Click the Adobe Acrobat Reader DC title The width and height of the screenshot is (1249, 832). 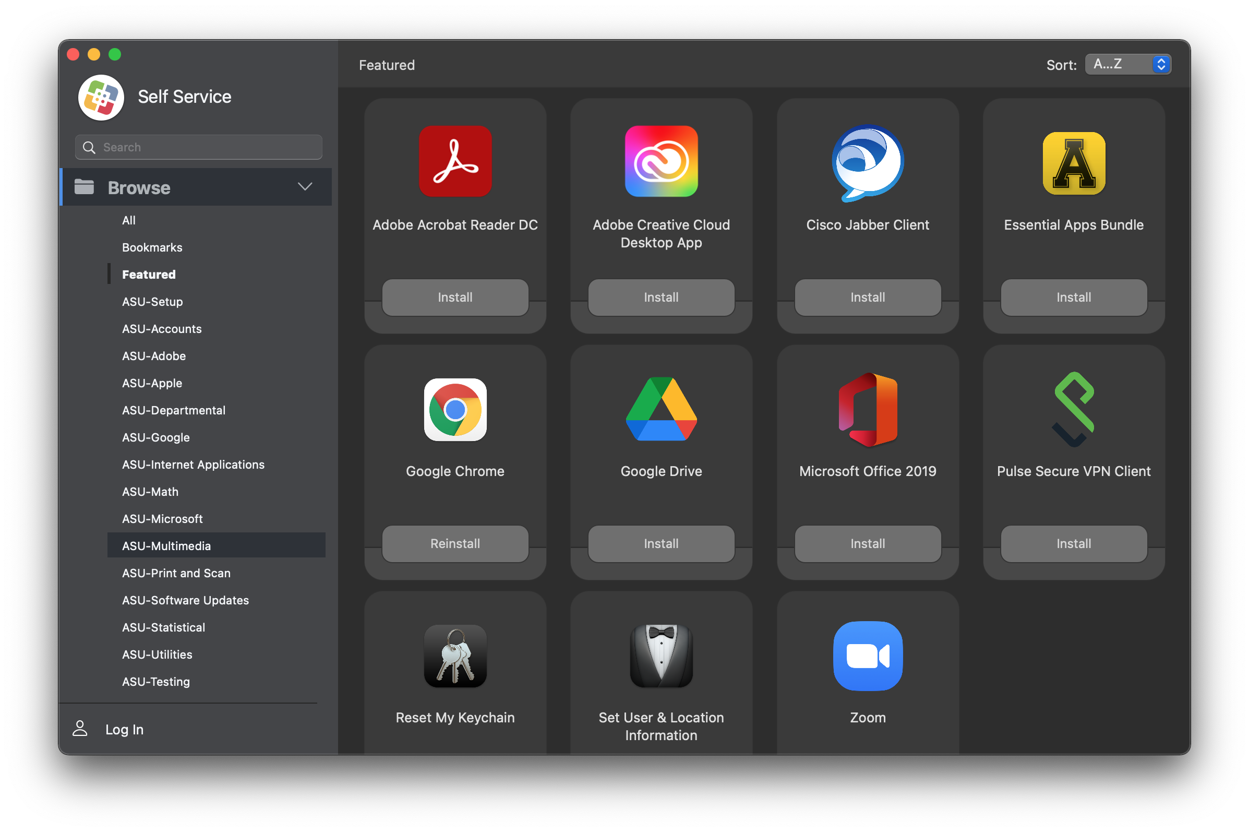tap(455, 225)
